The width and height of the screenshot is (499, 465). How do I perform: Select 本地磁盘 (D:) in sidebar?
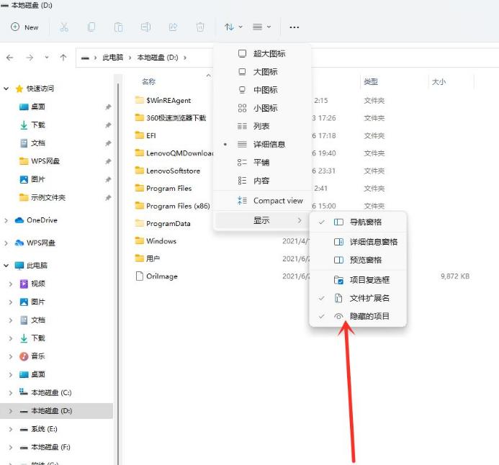click(x=56, y=411)
